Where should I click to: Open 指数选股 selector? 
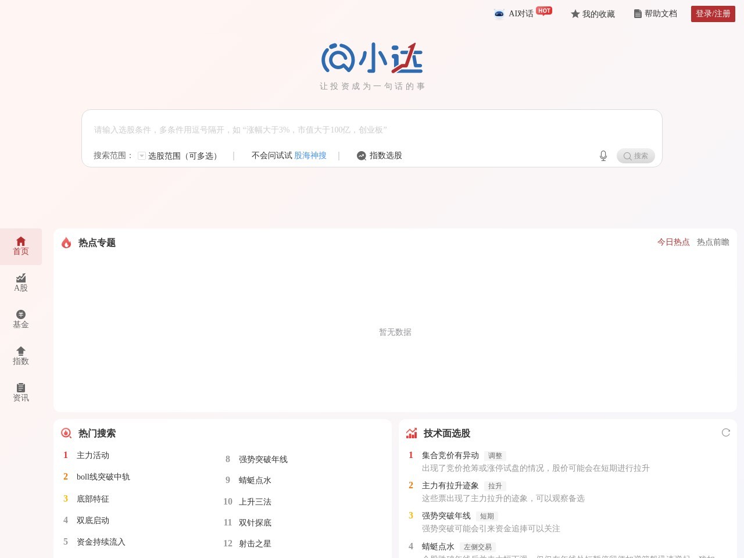tap(380, 156)
